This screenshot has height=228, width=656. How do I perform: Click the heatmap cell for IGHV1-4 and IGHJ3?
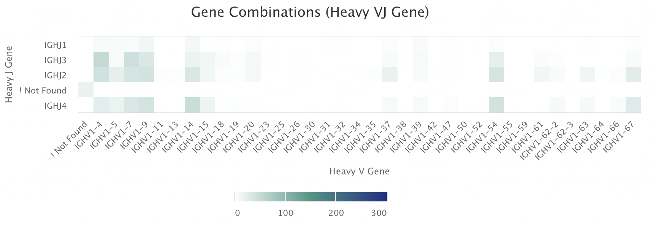tap(101, 60)
